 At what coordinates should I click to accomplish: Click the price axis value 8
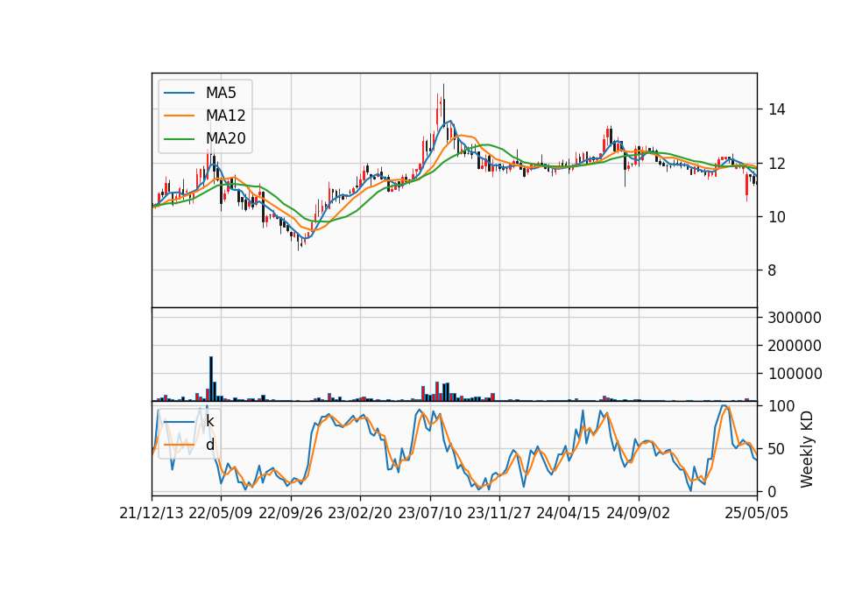tap(772, 270)
